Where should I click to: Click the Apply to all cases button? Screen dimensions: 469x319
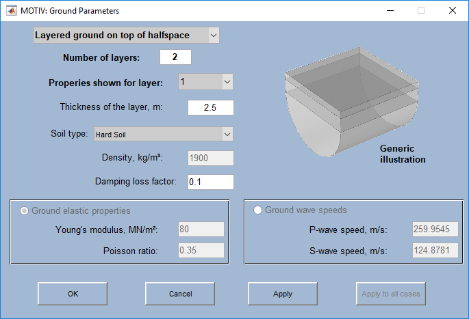pos(390,294)
